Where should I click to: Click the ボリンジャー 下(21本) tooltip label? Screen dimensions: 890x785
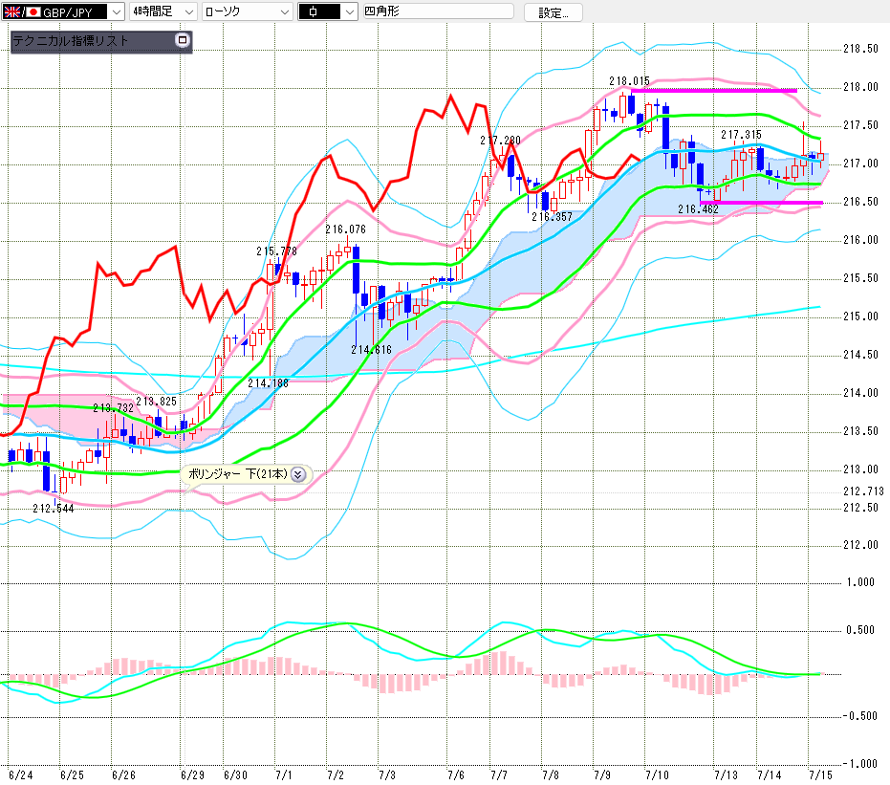tap(238, 474)
